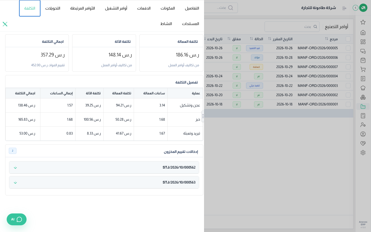
Task: Open order MANF-ORD/2026/000003 row
Action: pos(279,86)
